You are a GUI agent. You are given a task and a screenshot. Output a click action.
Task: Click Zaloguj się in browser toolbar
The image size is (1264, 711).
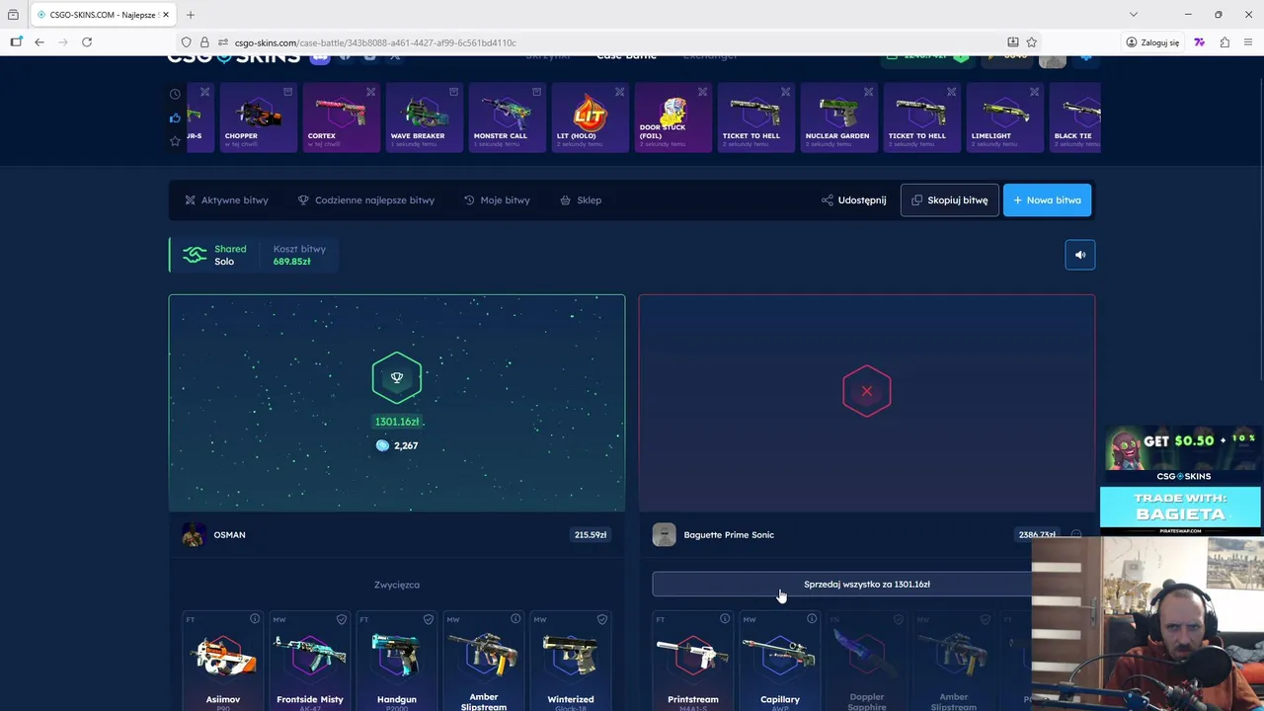point(1152,42)
